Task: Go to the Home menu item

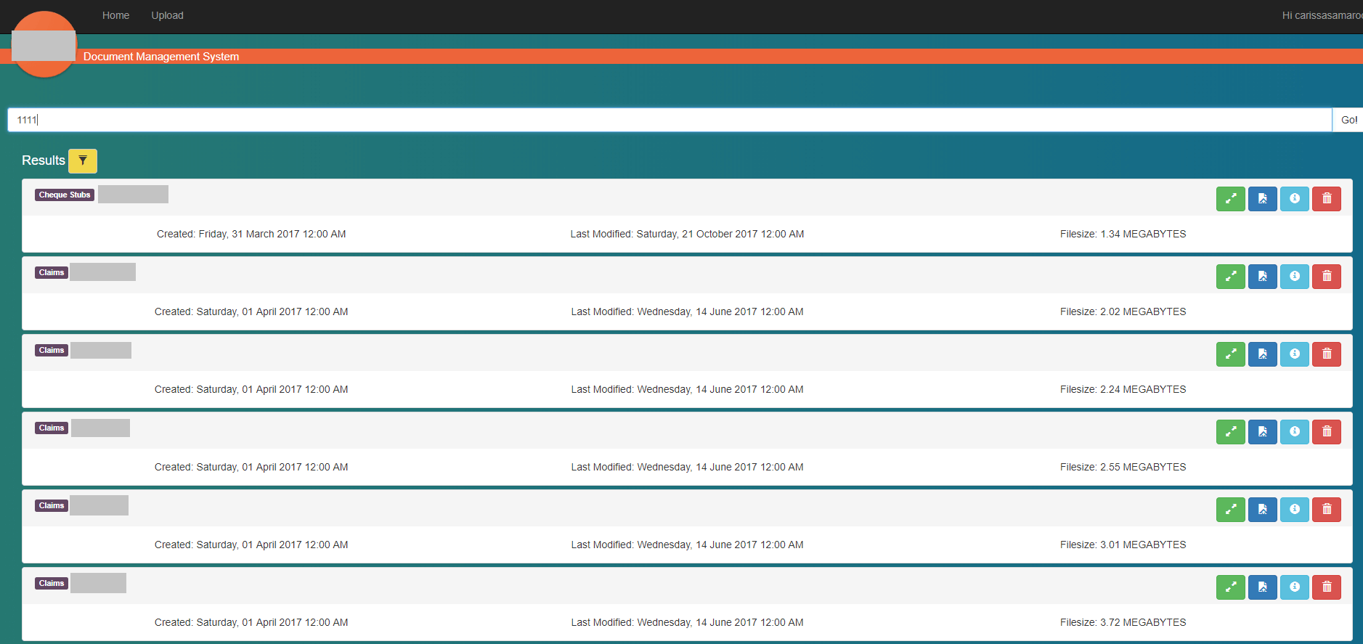Action: click(115, 15)
